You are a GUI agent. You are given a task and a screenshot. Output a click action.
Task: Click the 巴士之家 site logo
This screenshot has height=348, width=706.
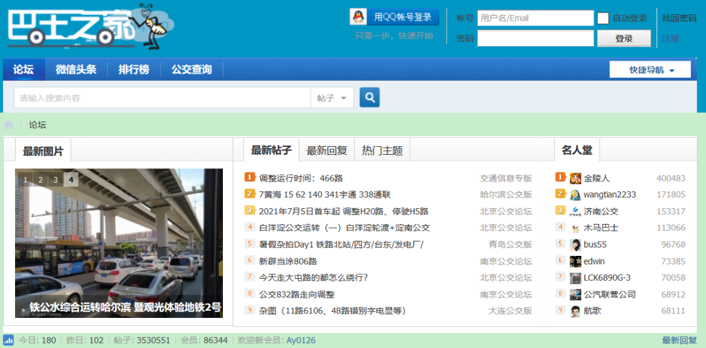pos(91,26)
